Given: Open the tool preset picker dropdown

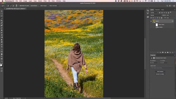Looking at the screenshot, I should (x=4, y=6).
